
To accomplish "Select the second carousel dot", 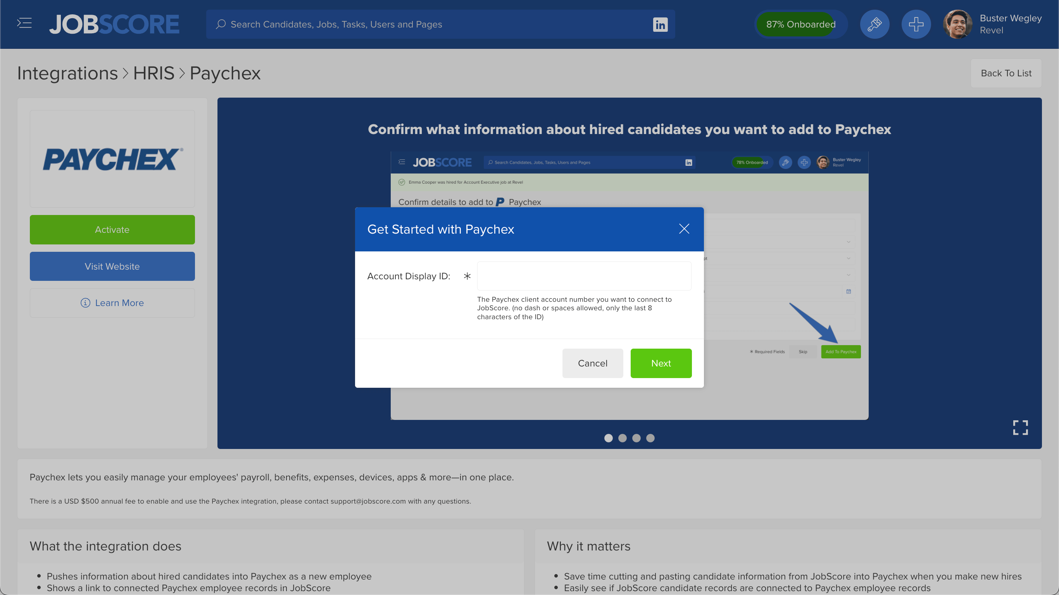I will click(623, 438).
